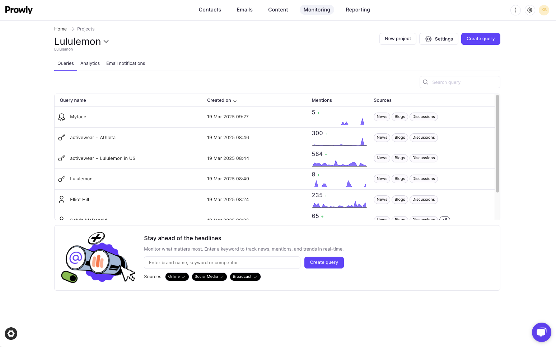
Task: Click the magnifier icon in Search query box
Action: (x=426, y=82)
